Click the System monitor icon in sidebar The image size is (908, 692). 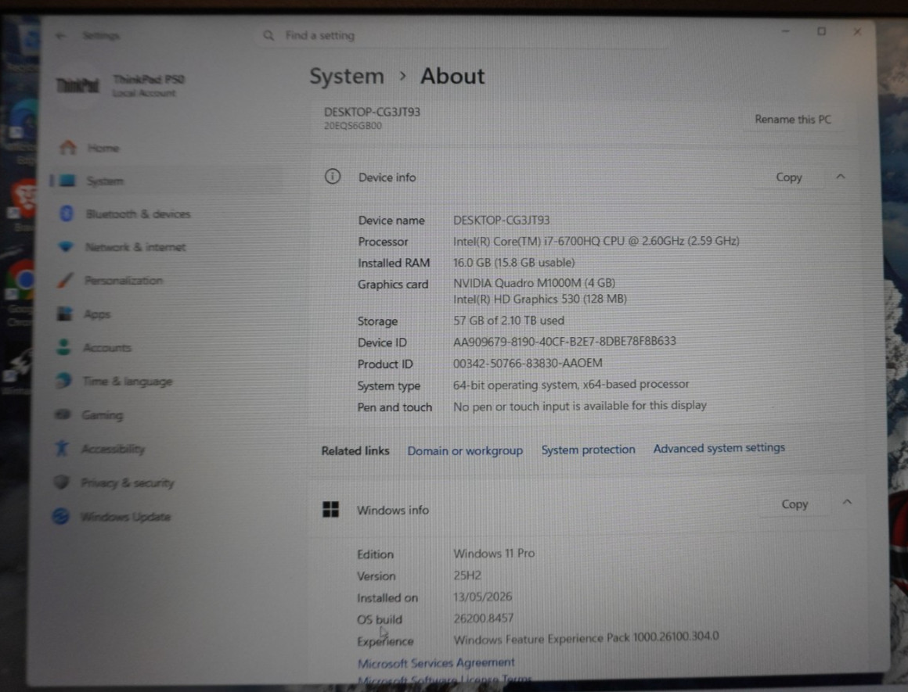click(x=67, y=181)
